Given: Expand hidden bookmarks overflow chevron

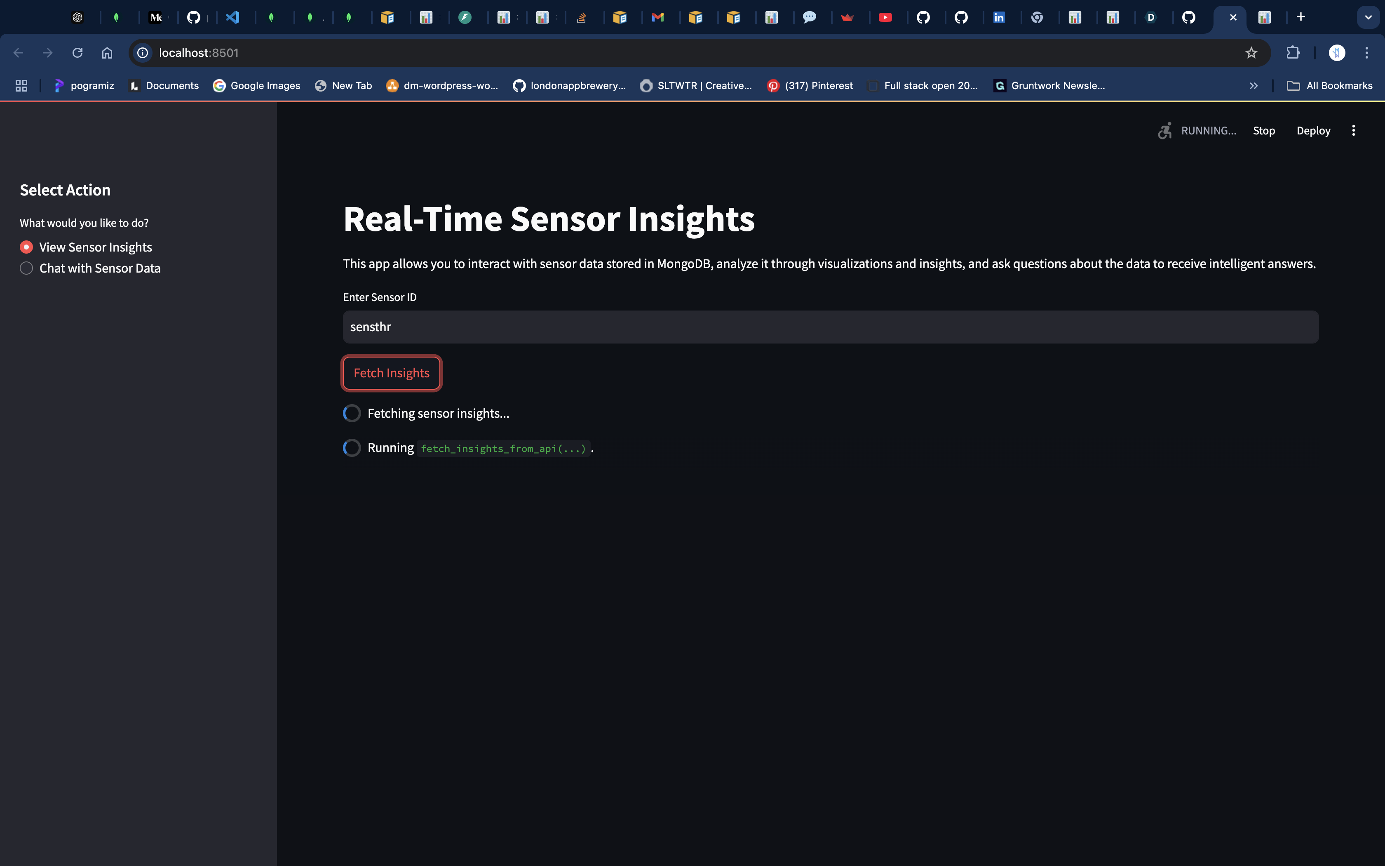Looking at the screenshot, I should point(1254,85).
